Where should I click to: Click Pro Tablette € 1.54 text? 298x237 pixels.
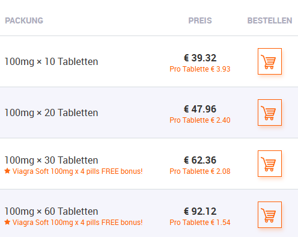pyautogui.click(x=200, y=223)
